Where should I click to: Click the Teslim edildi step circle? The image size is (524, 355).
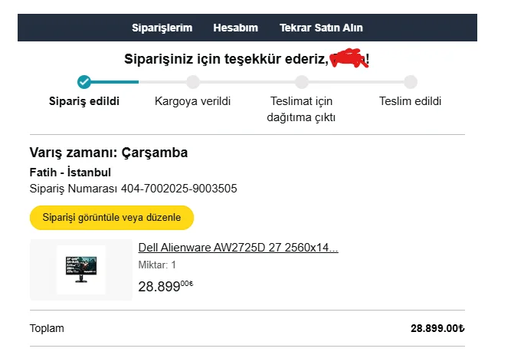pyautogui.click(x=411, y=82)
